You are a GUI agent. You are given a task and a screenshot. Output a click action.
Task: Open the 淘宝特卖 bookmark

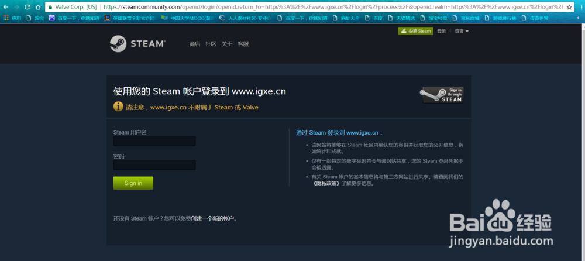tap(433, 18)
